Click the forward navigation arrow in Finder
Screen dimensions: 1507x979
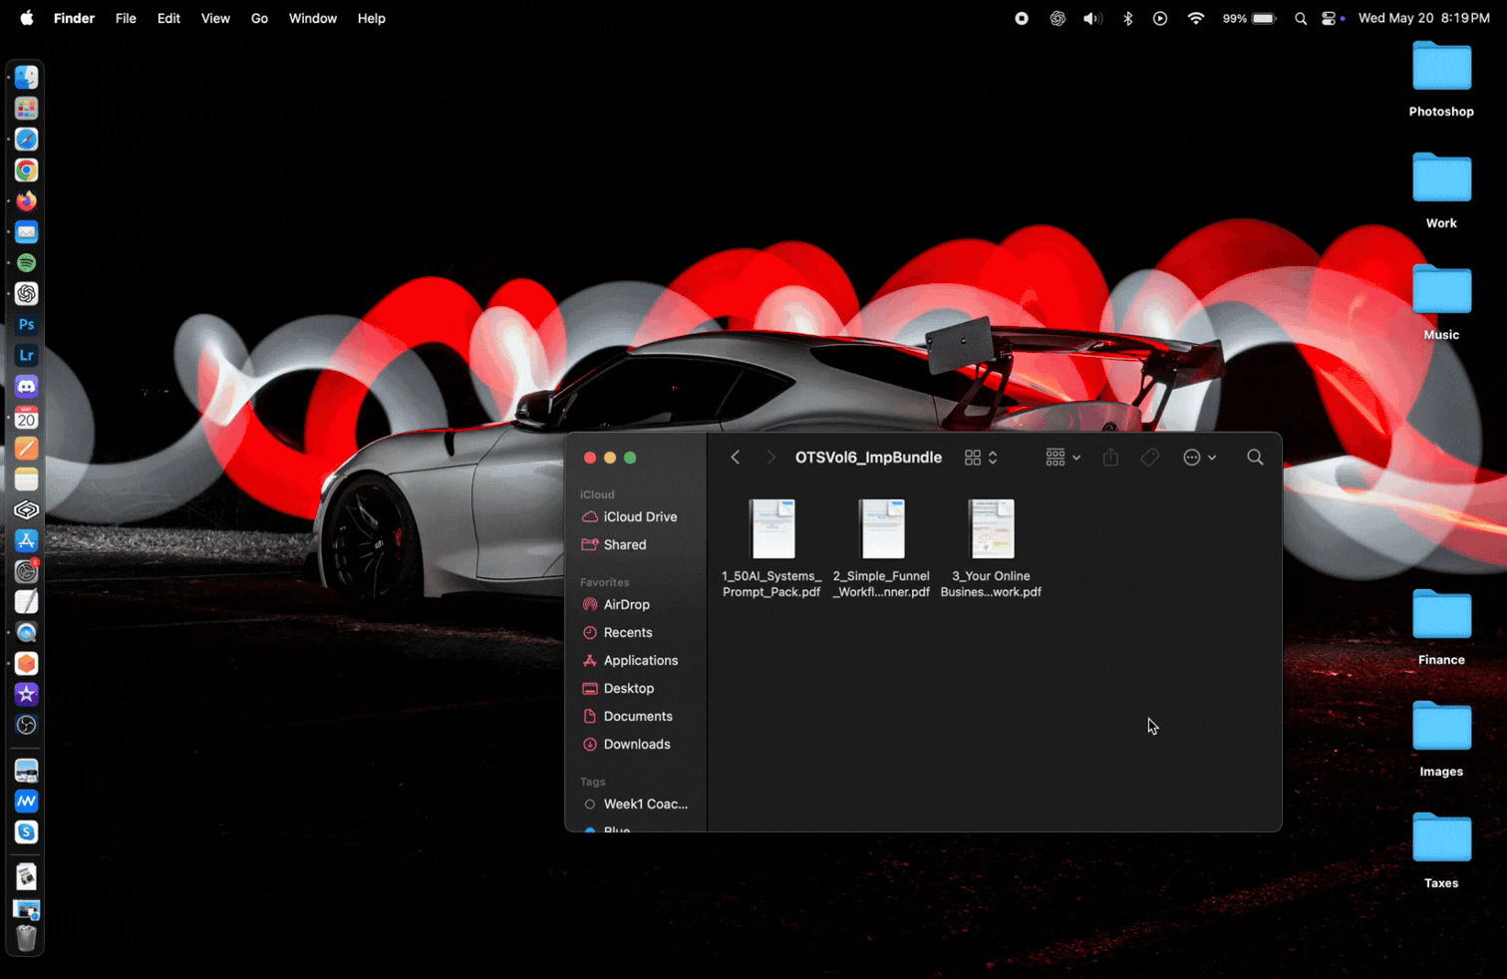770,458
